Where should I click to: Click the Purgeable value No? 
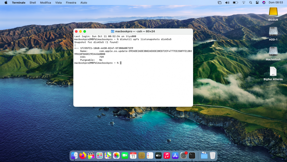point(101,60)
